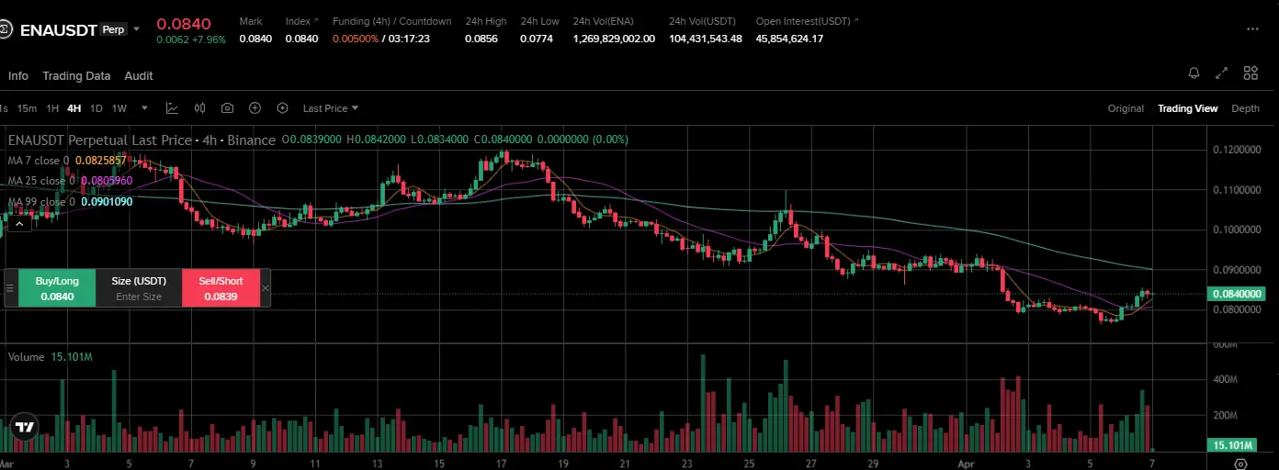Screen dimensions: 1279x470
Task: Click Funding (4h) / Countdown label
Action: pos(392,21)
